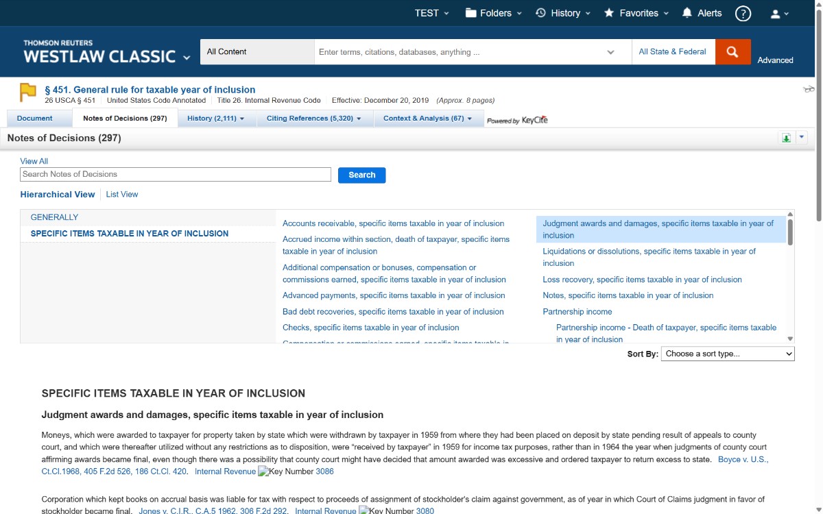Image resolution: width=823 pixels, height=514 pixels.
Task: Switch to List View
Action: coord(122,195)
